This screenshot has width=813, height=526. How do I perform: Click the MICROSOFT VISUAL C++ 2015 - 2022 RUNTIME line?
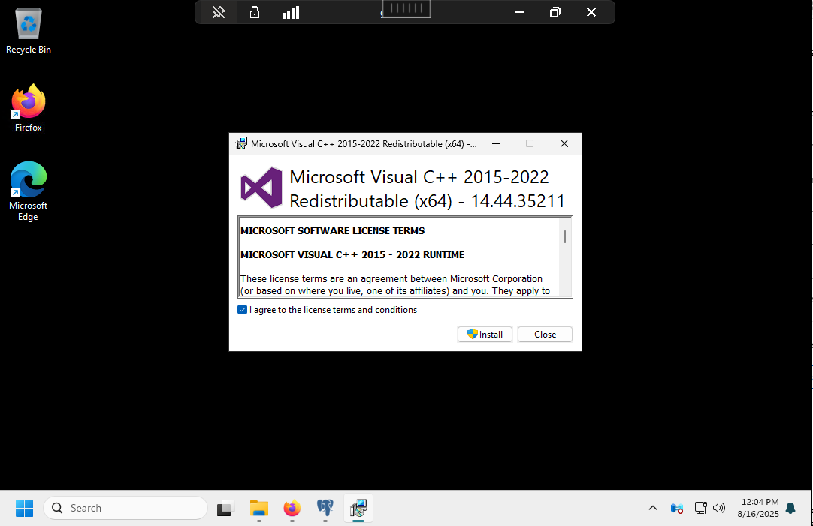352,254
